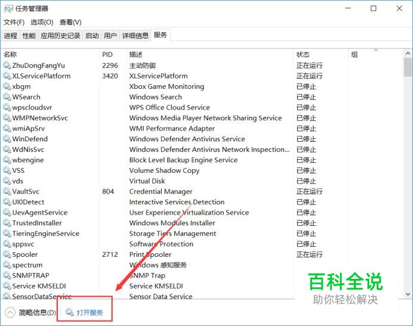Click the scrollbar down arrow
This screenshot has width=413, height=326.
click(408, 294)
